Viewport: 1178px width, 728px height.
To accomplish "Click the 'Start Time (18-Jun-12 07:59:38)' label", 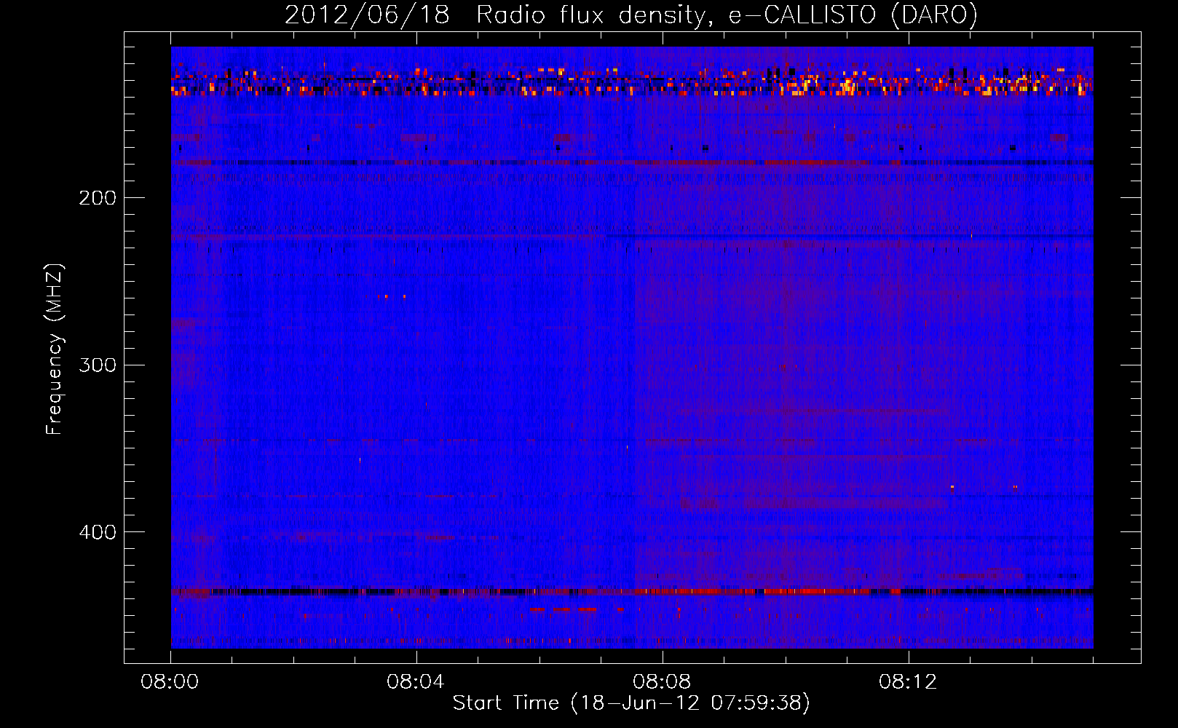I will [631, 703].
